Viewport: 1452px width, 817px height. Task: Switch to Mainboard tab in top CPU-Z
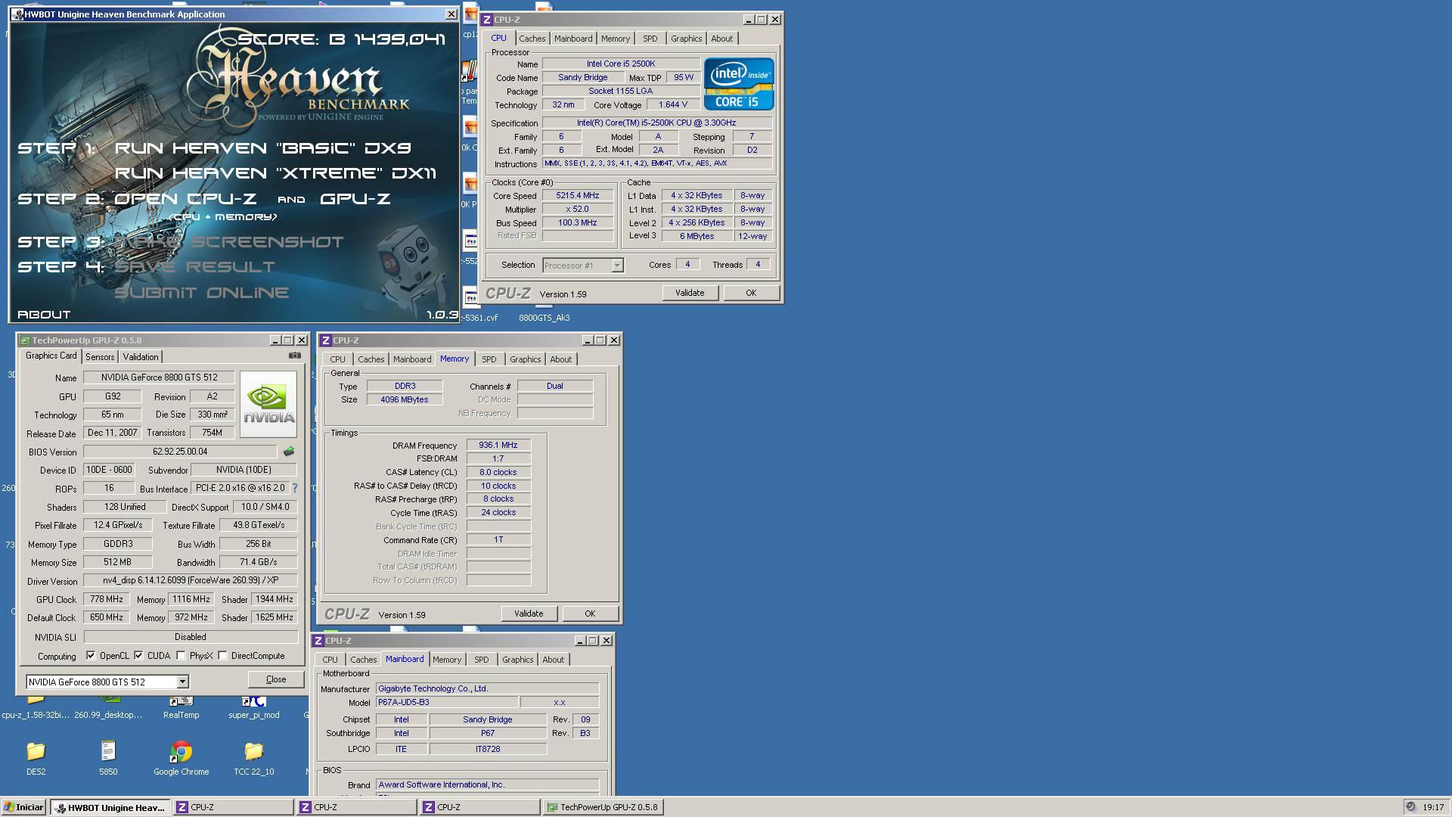pos(572,39)
